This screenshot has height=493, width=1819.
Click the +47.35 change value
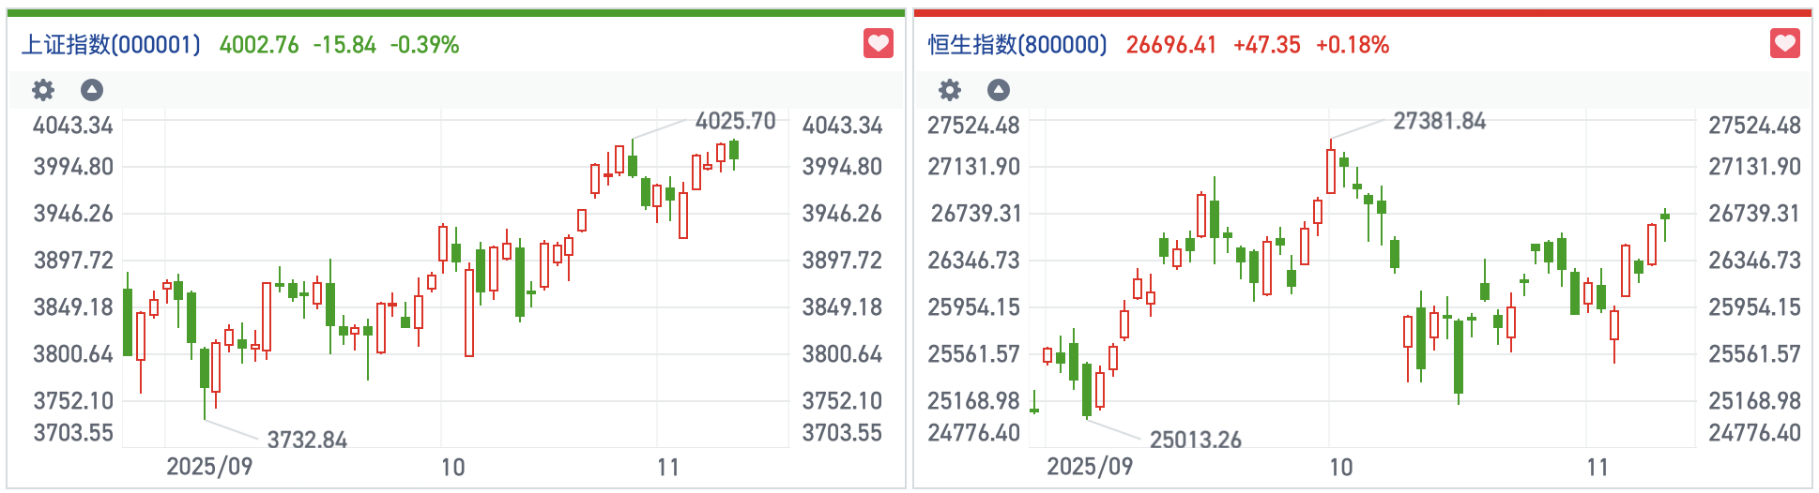pos(1267,45)
